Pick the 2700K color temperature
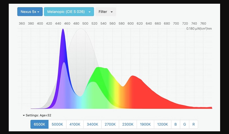 point(110,124)
